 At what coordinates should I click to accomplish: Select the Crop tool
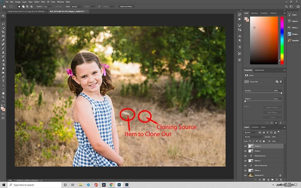click(3, 32)
